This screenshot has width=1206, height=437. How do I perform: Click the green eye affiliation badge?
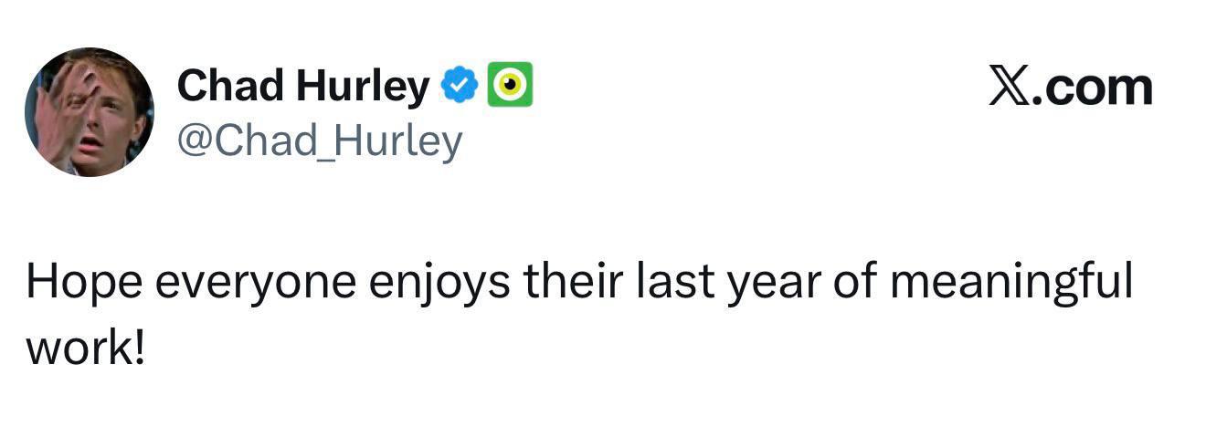coord(510,86)
